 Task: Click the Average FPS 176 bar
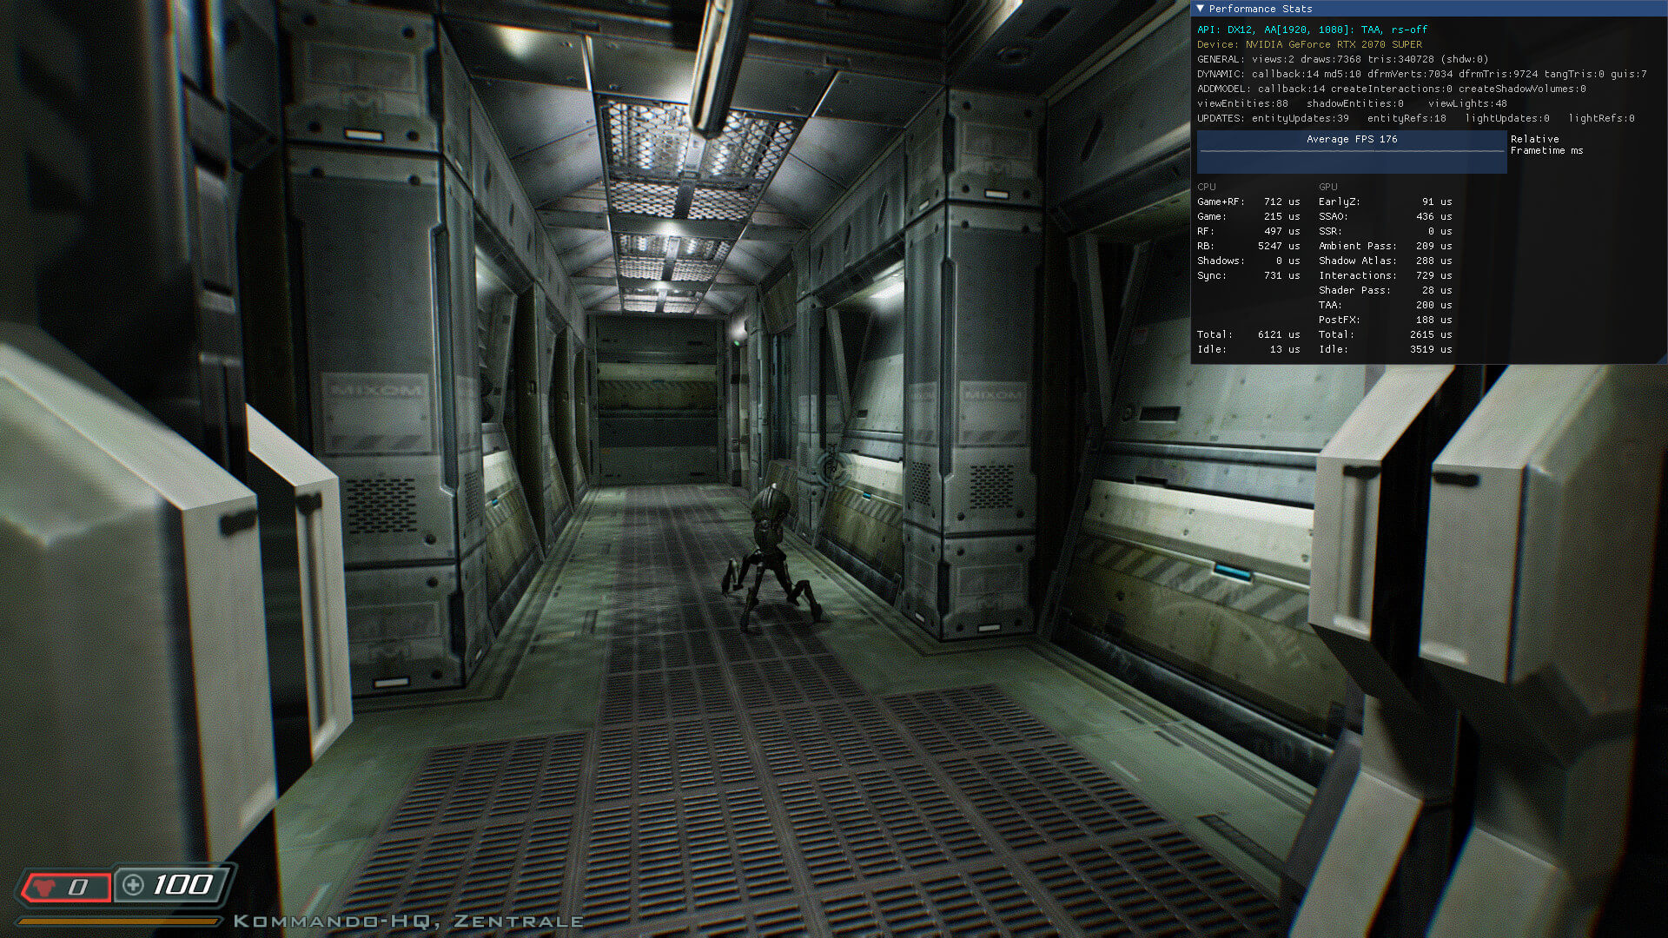1352,143
